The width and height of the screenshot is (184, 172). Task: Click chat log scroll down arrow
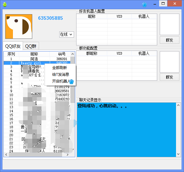pos(178,154)
